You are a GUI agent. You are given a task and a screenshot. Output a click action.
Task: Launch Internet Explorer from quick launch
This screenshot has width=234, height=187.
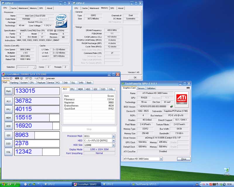tap(30, 184)
